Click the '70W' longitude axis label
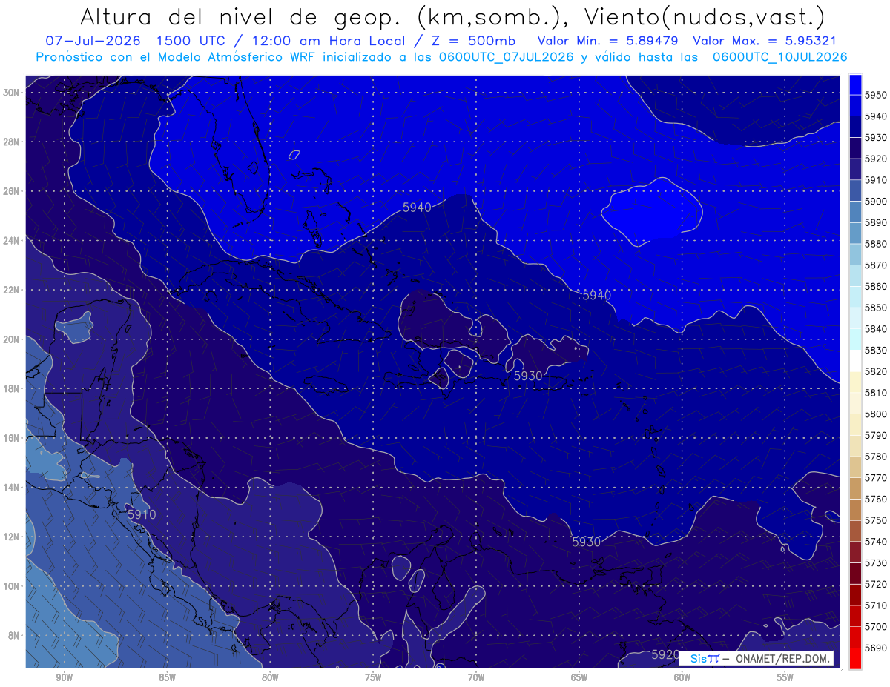Viewport: 890px width, 687px height. (476, 677)
